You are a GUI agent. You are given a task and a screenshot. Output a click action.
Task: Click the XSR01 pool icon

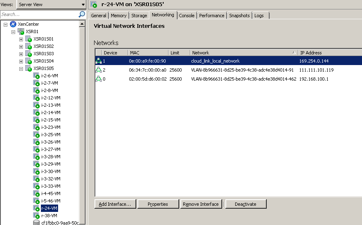point(20,32)
